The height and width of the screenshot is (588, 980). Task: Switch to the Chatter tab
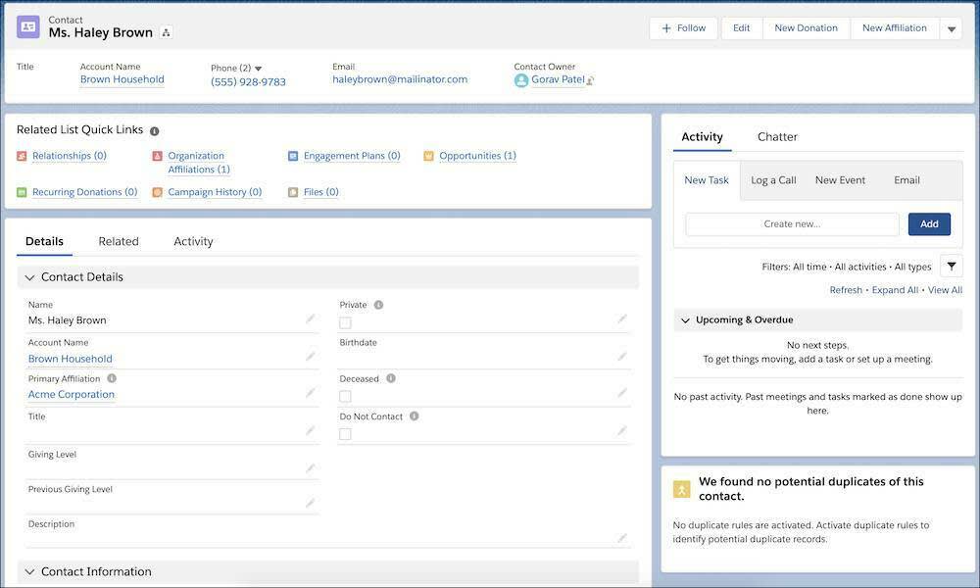pyautogui.click(x=777, y=137)
